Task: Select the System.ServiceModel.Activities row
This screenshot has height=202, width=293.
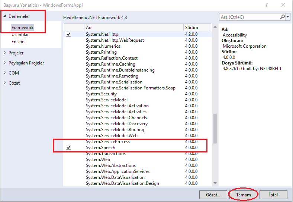Action: coord(137,112)
